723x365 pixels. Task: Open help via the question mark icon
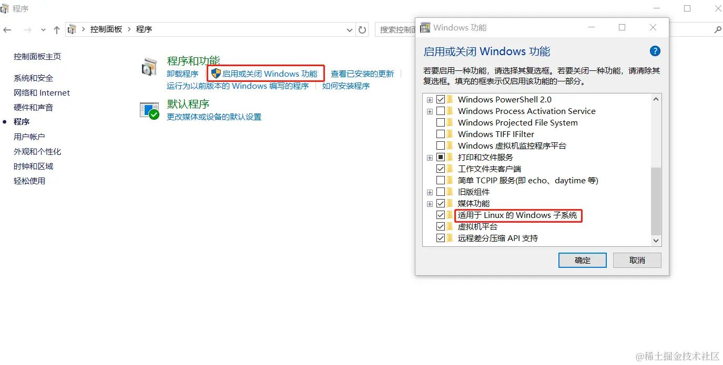(655, 51)
